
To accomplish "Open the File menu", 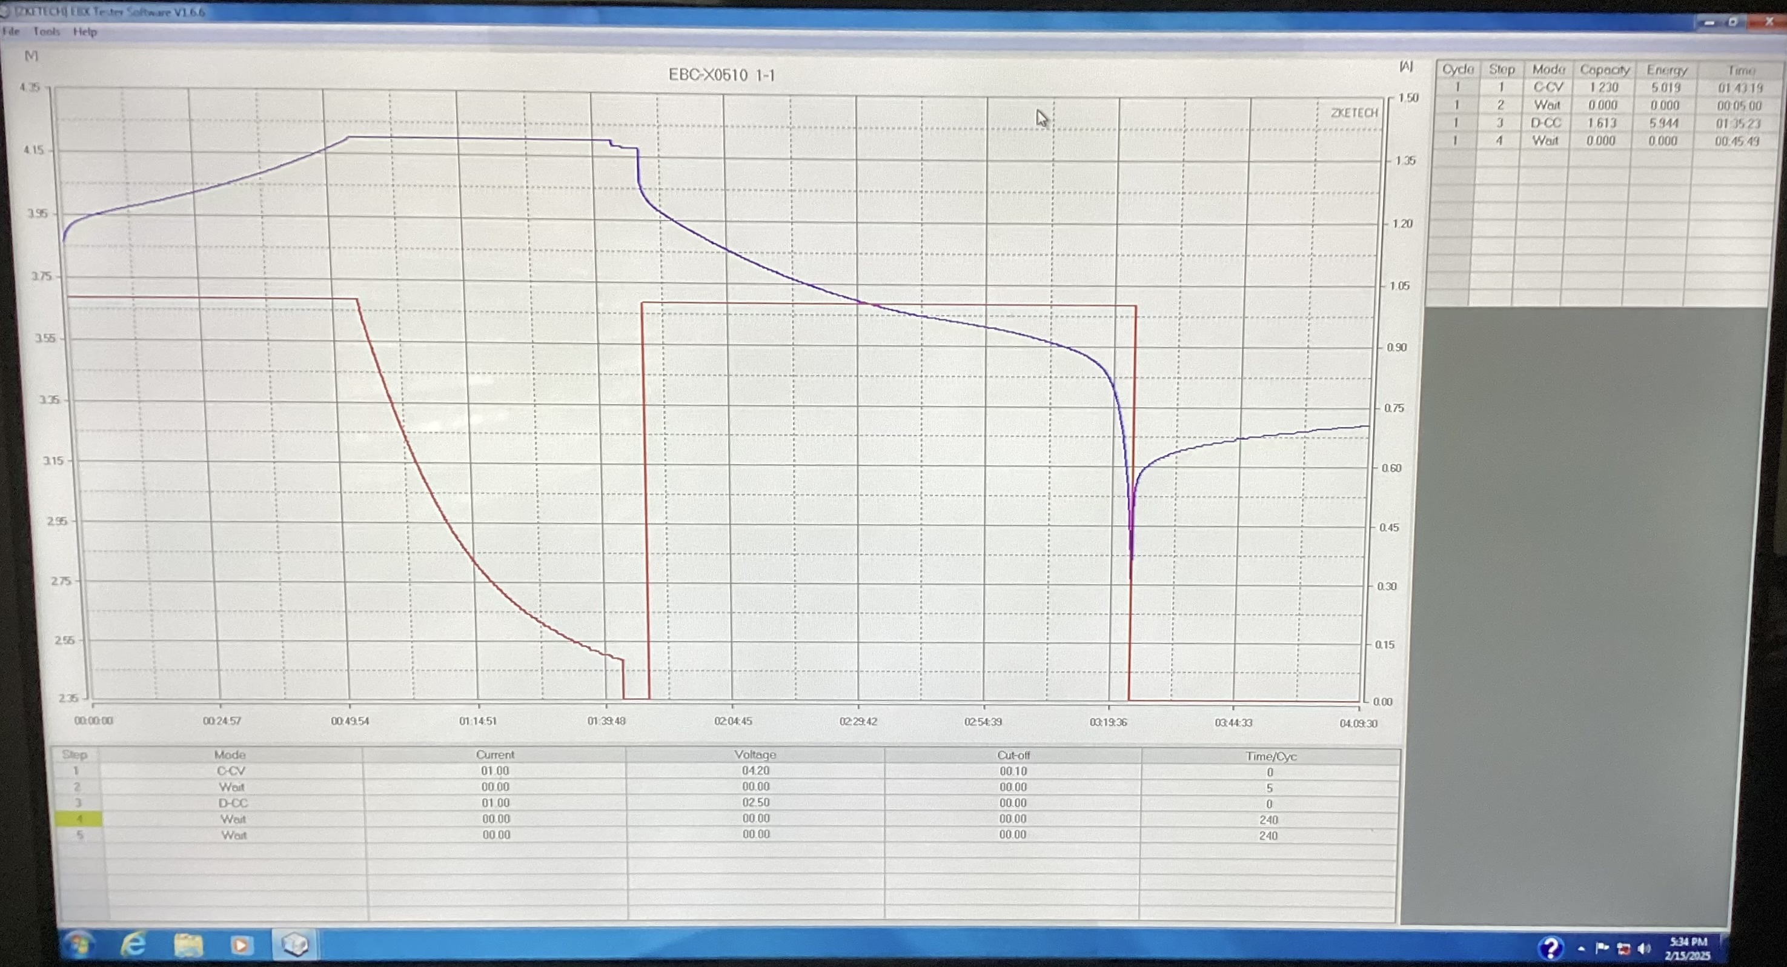I will [11, 32].
